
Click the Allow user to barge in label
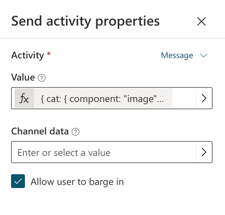tap(77, 182)
